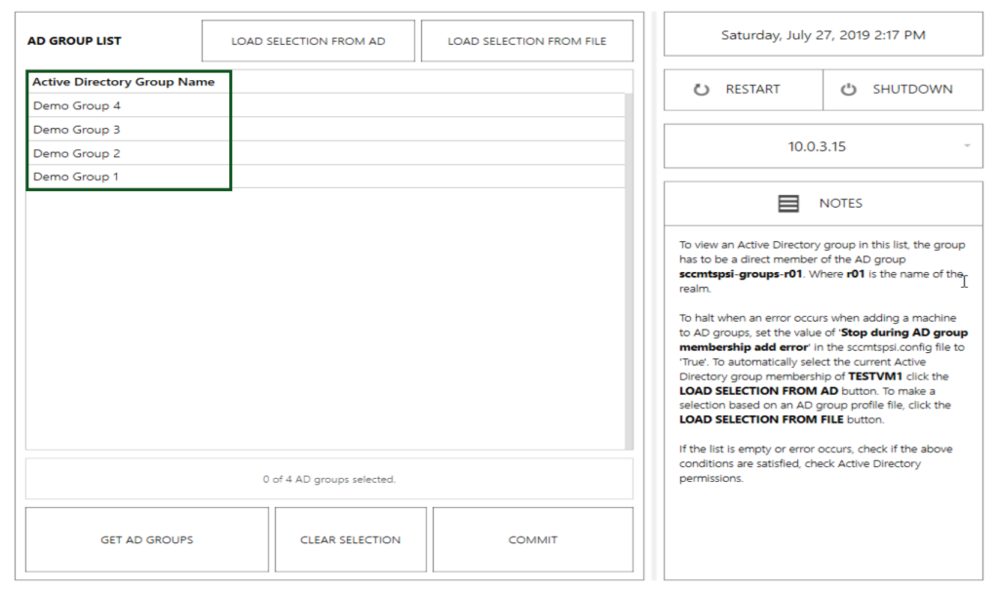Clear the current selection
This screenshot has height=592, width=998.
350,539
